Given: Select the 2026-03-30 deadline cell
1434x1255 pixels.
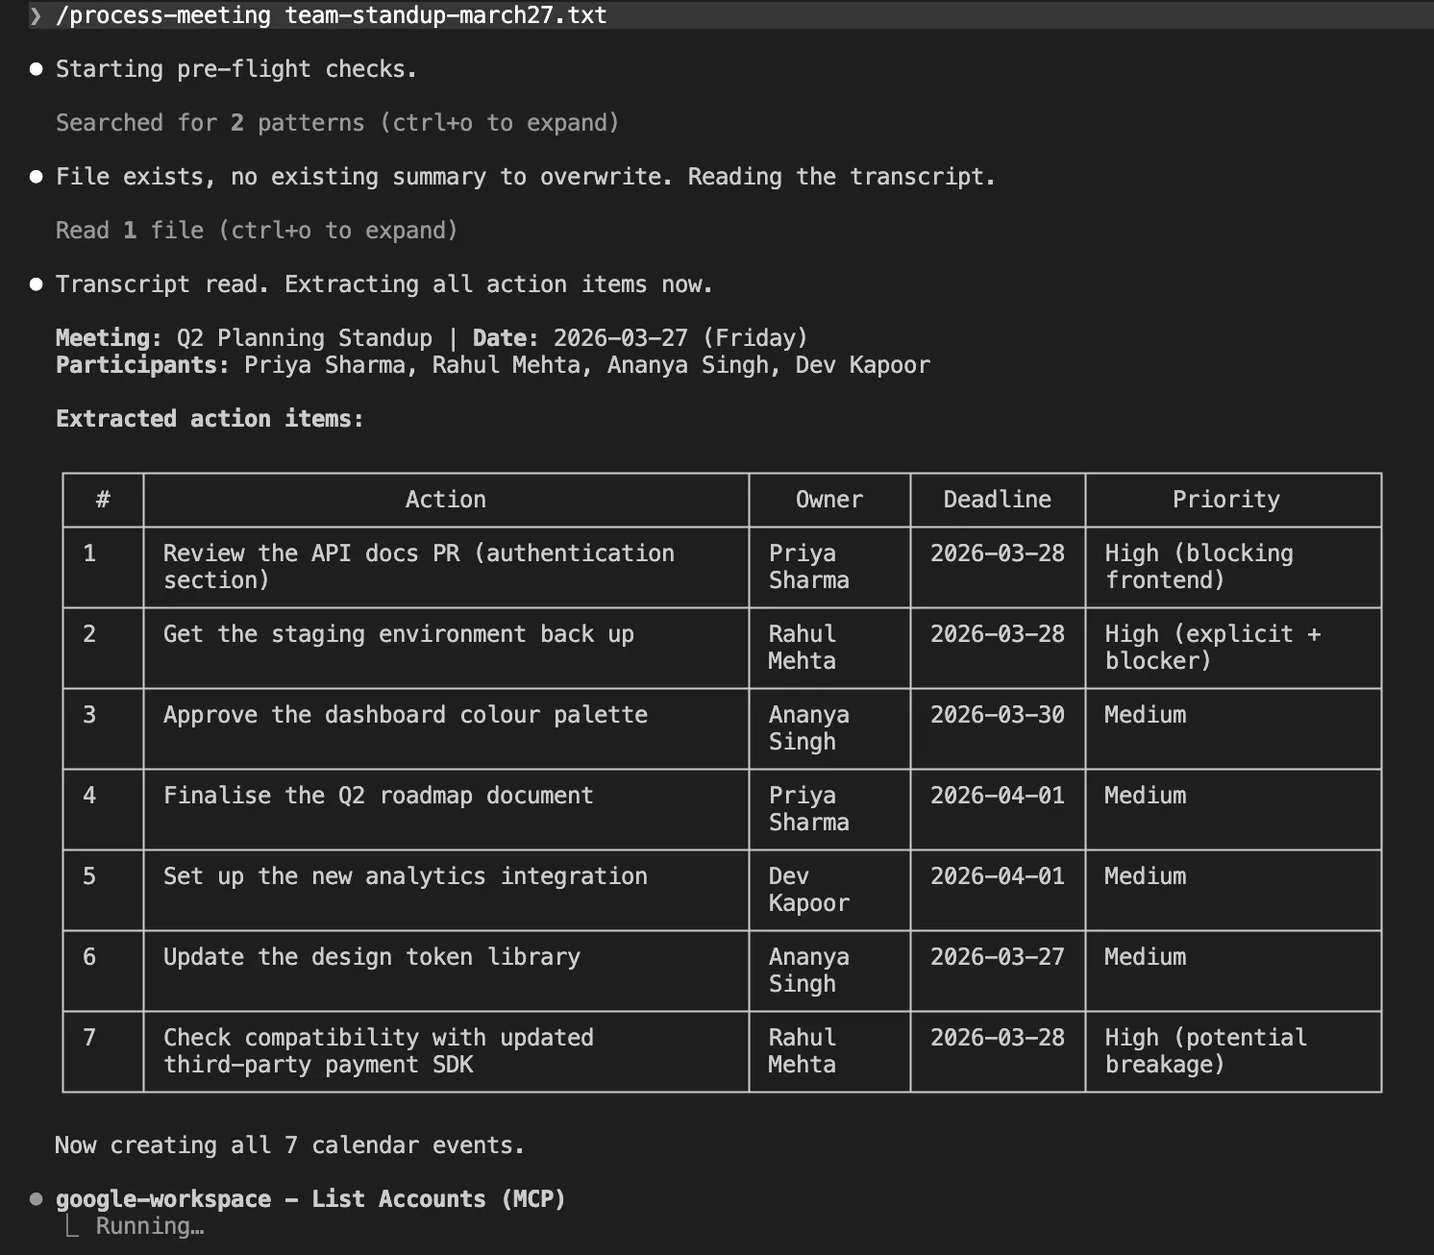Looking at the screenshot, I should click(997, 714).
